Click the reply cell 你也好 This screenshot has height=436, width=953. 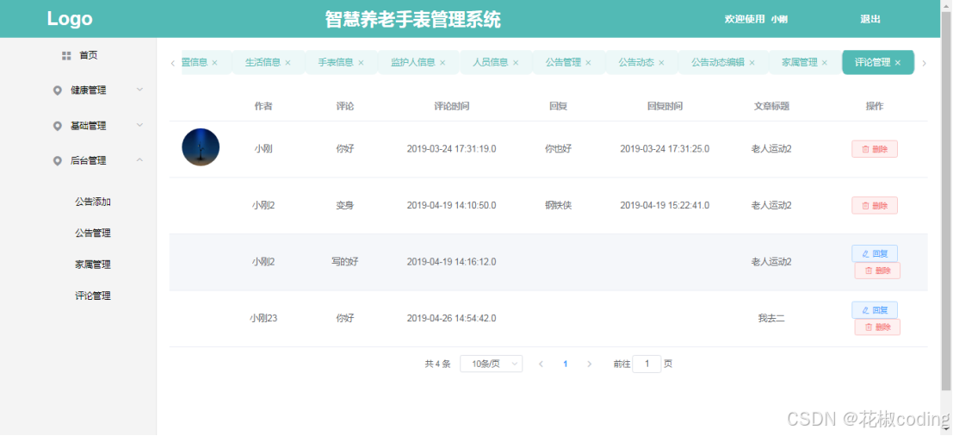click(559, 149)
